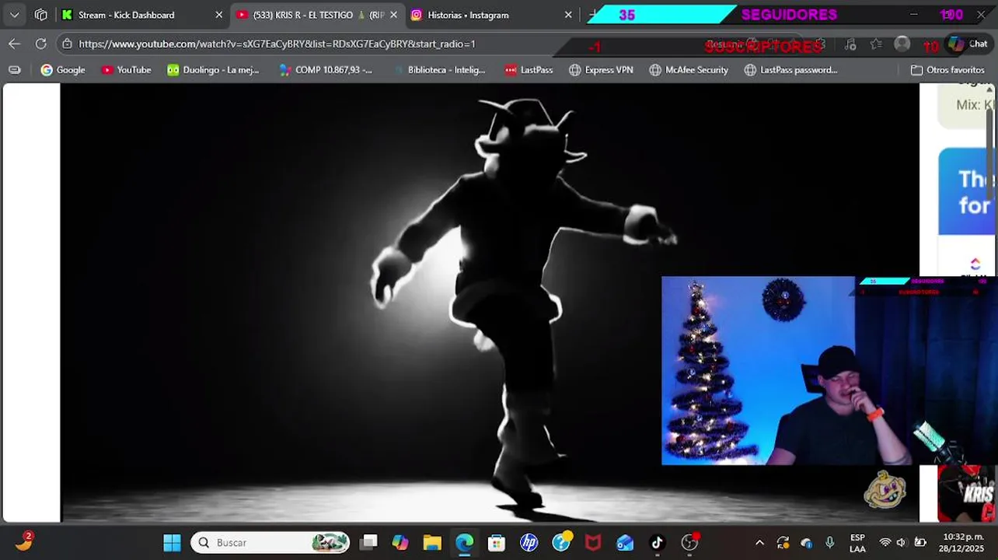Open the Duolingo - La mej... bookmark
Screen dimensions: 998x560
pyautogui.click(x=213, y=70)
